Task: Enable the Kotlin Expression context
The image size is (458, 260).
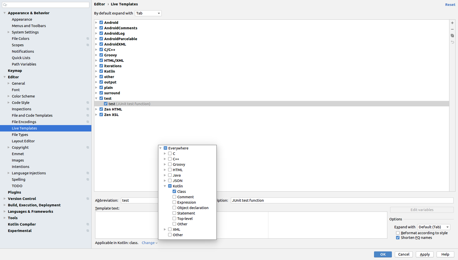Action: (x=174, y=202)
